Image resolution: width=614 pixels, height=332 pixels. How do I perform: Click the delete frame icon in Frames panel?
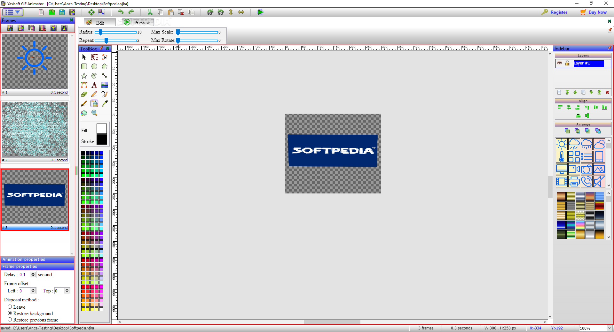click(x=43, y=28)
